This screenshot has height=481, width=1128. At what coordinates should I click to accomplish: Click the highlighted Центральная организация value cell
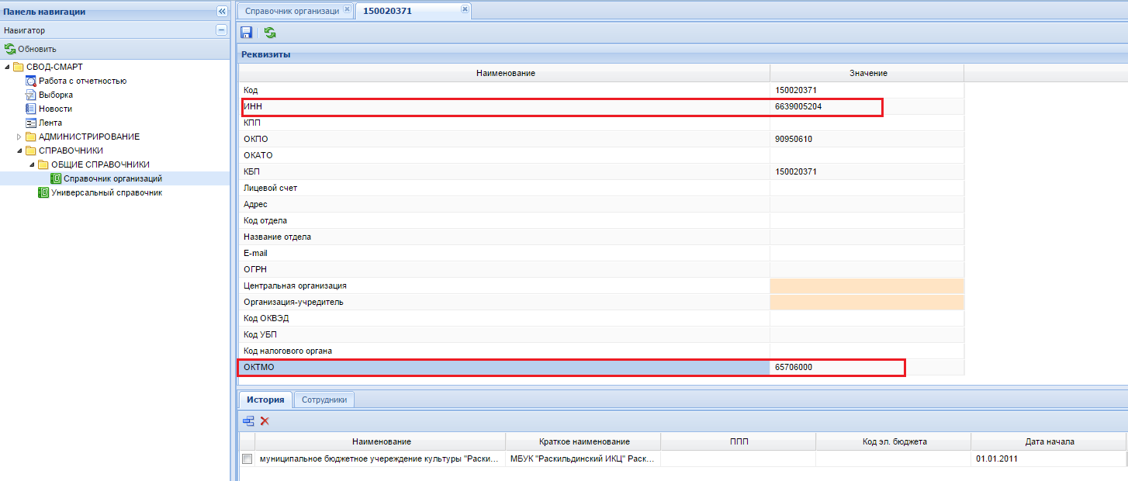coord(867,285)
